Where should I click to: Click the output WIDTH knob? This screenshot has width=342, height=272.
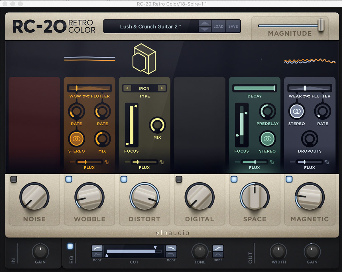(x=278, y=251)
